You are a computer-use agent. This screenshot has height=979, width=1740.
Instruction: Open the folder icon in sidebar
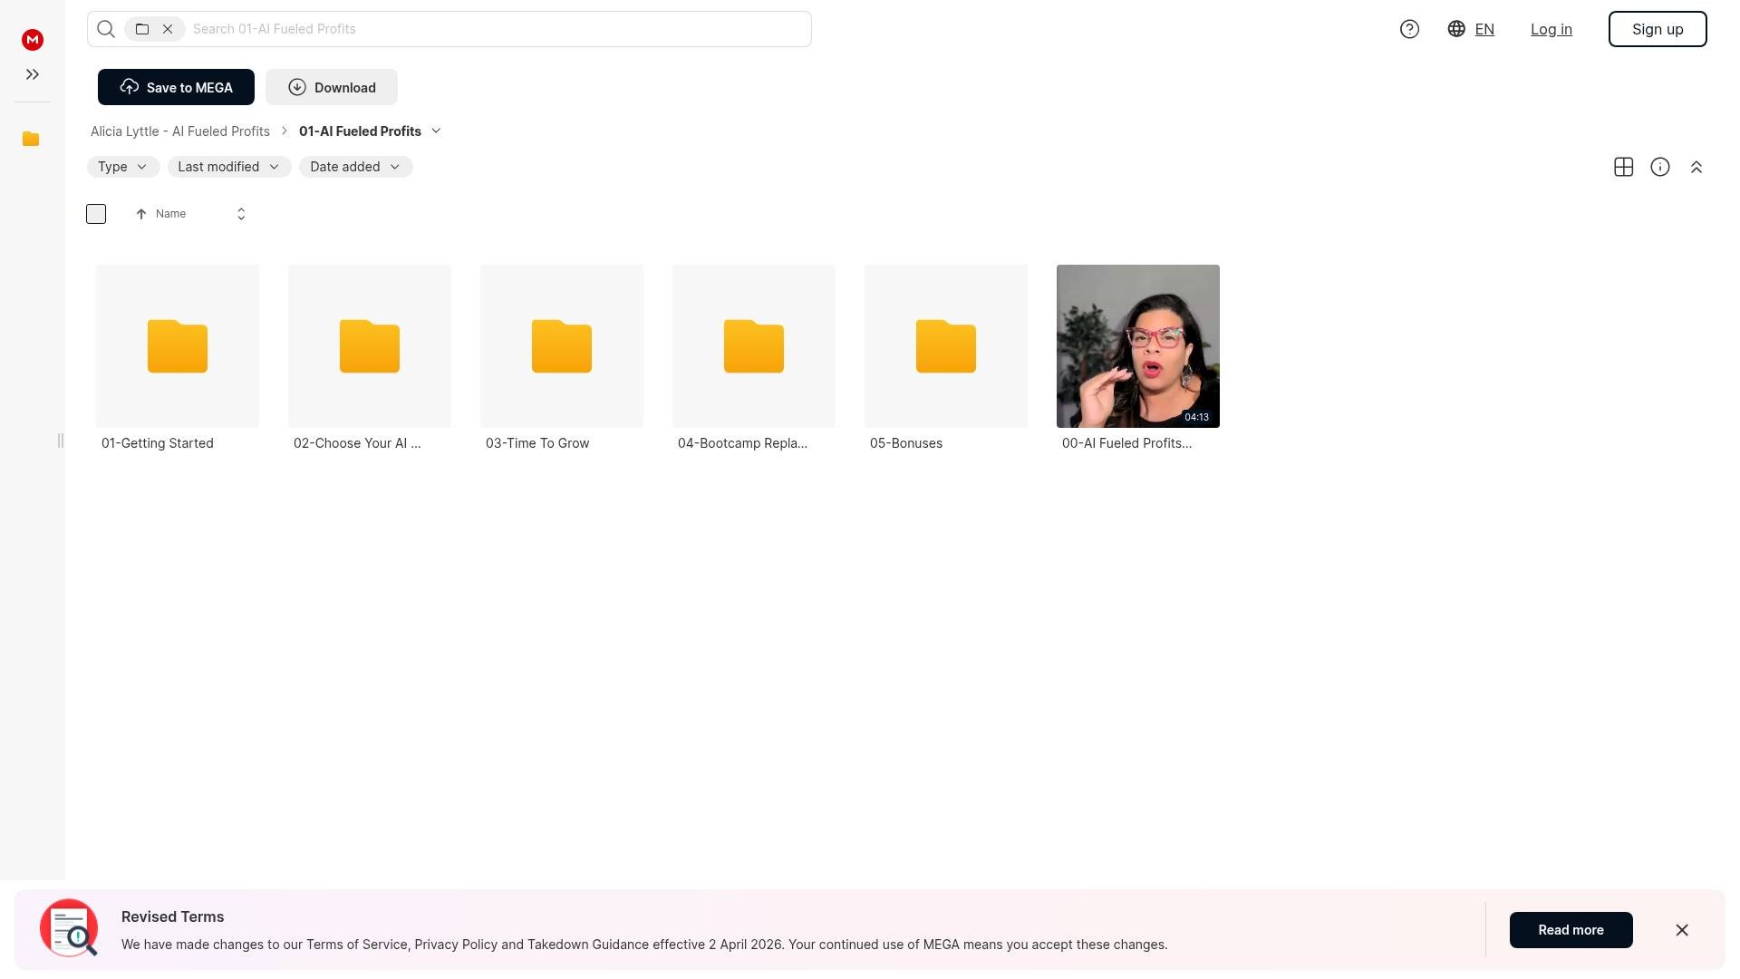31,139
